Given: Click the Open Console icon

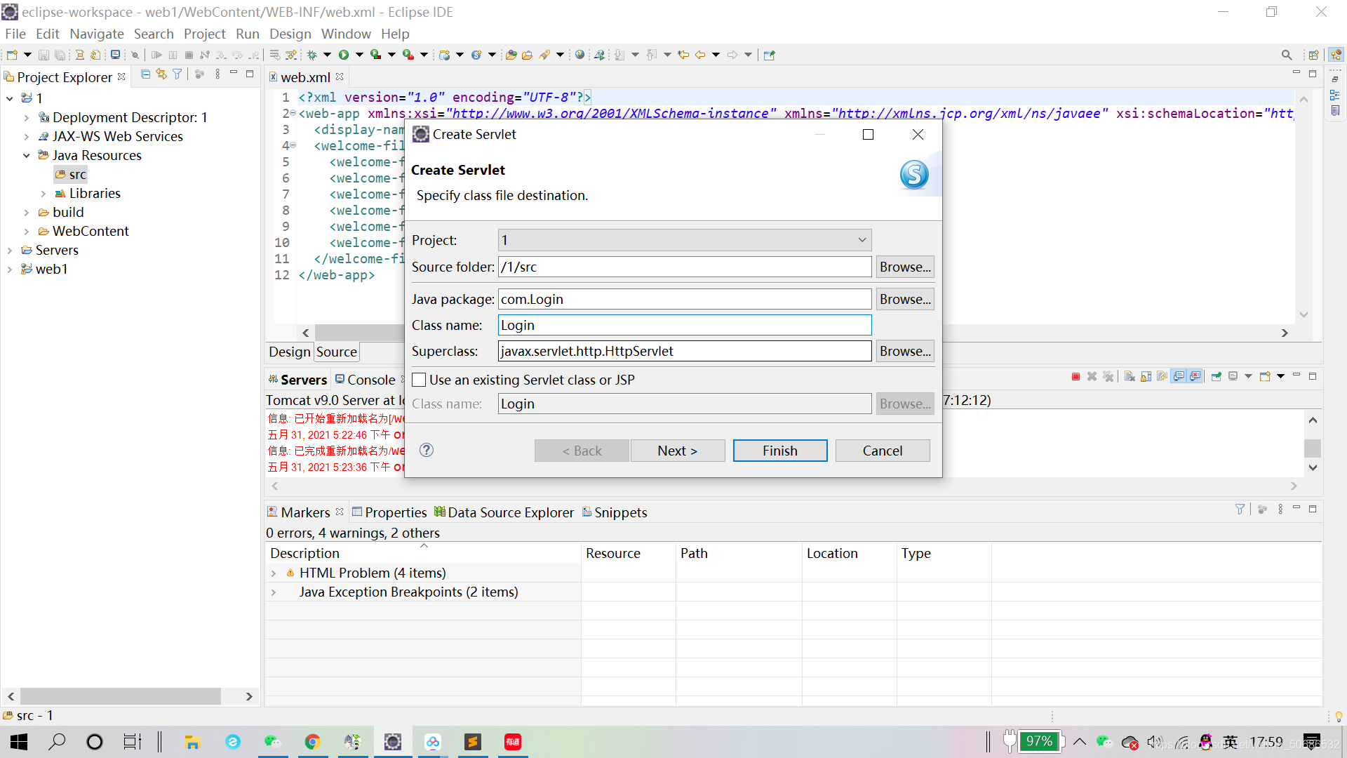Looking at the screenshot, I should [1265, 377].
